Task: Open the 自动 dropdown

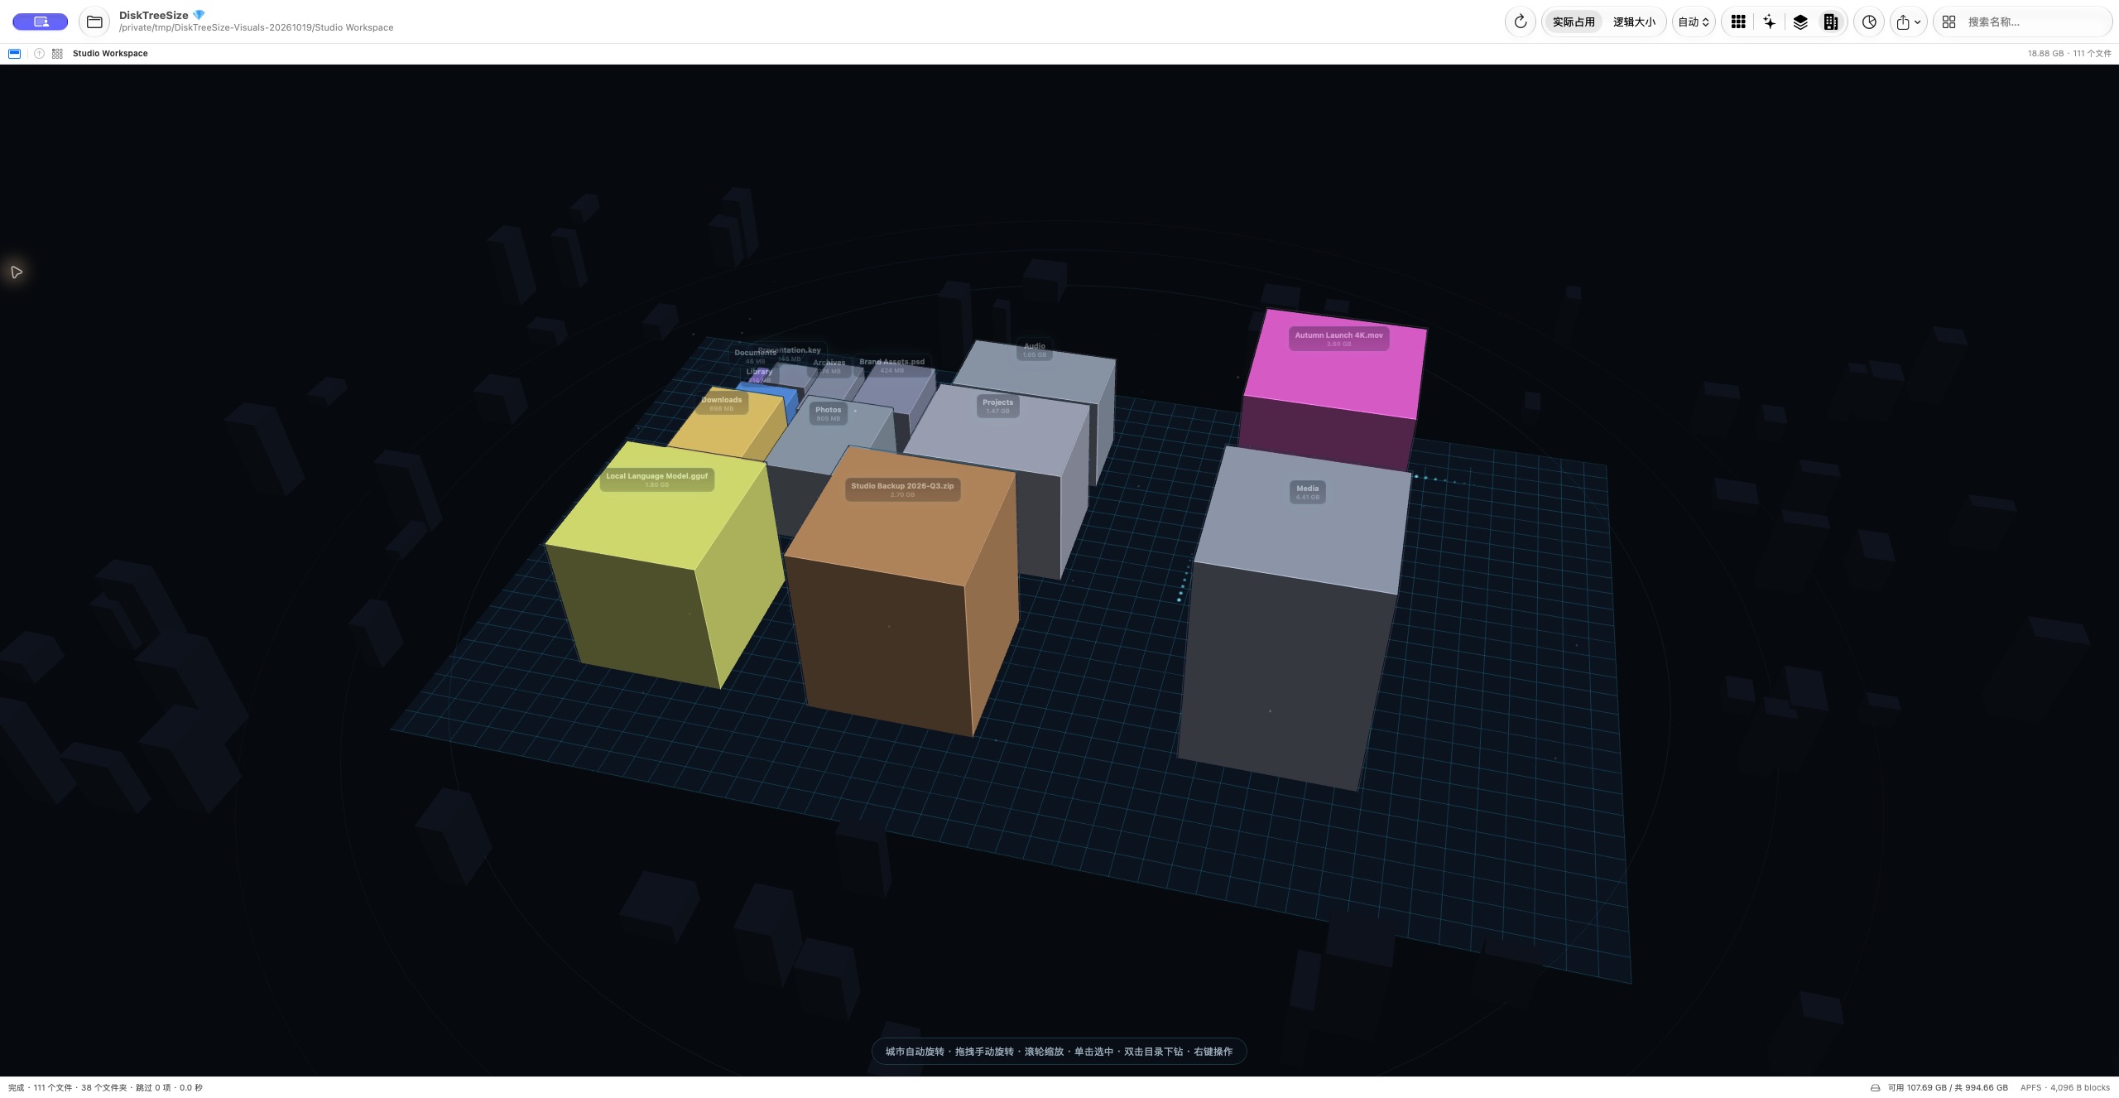Action: click(1694, 22)
